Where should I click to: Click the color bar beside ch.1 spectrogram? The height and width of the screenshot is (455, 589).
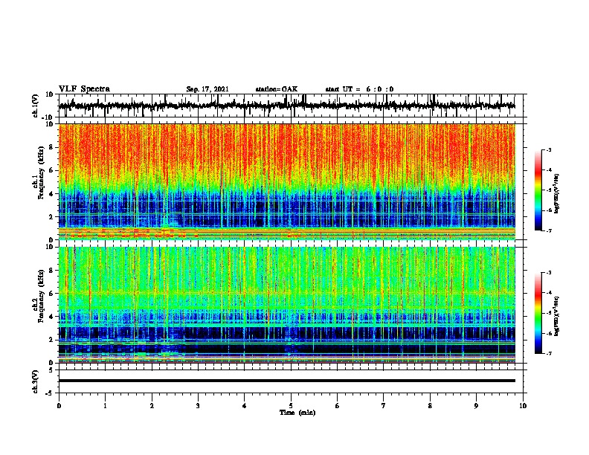538,190
